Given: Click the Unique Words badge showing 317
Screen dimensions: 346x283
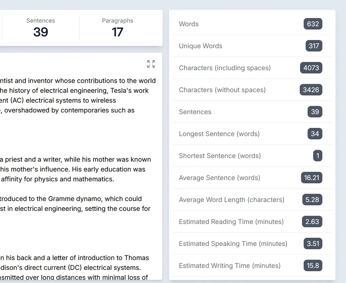Looking at the screenshot, I should coord(314,46).
